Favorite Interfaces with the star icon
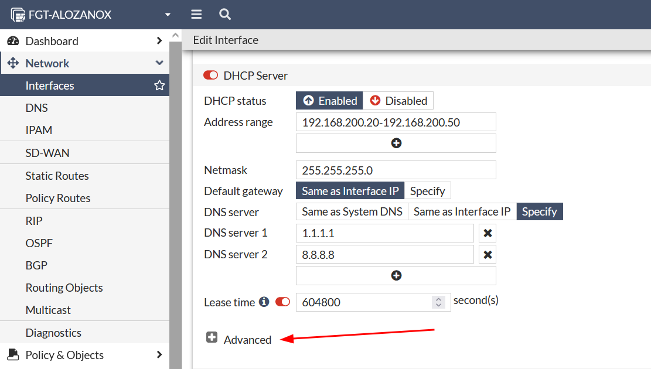This screenshot has height=369, width=651. click(x=159, y=86)
